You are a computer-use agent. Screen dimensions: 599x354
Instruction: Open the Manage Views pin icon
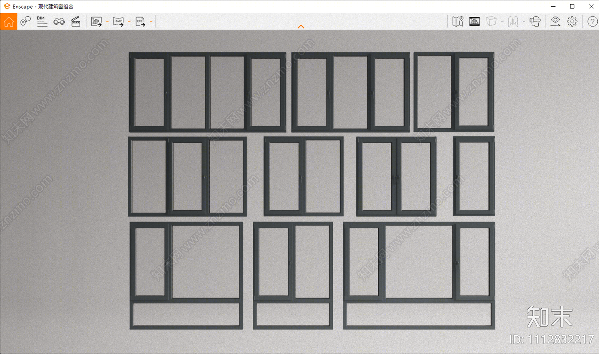25,22
